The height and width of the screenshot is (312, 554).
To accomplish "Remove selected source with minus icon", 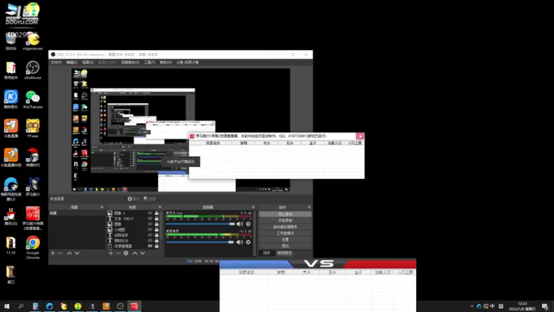I will pos(118,253).
